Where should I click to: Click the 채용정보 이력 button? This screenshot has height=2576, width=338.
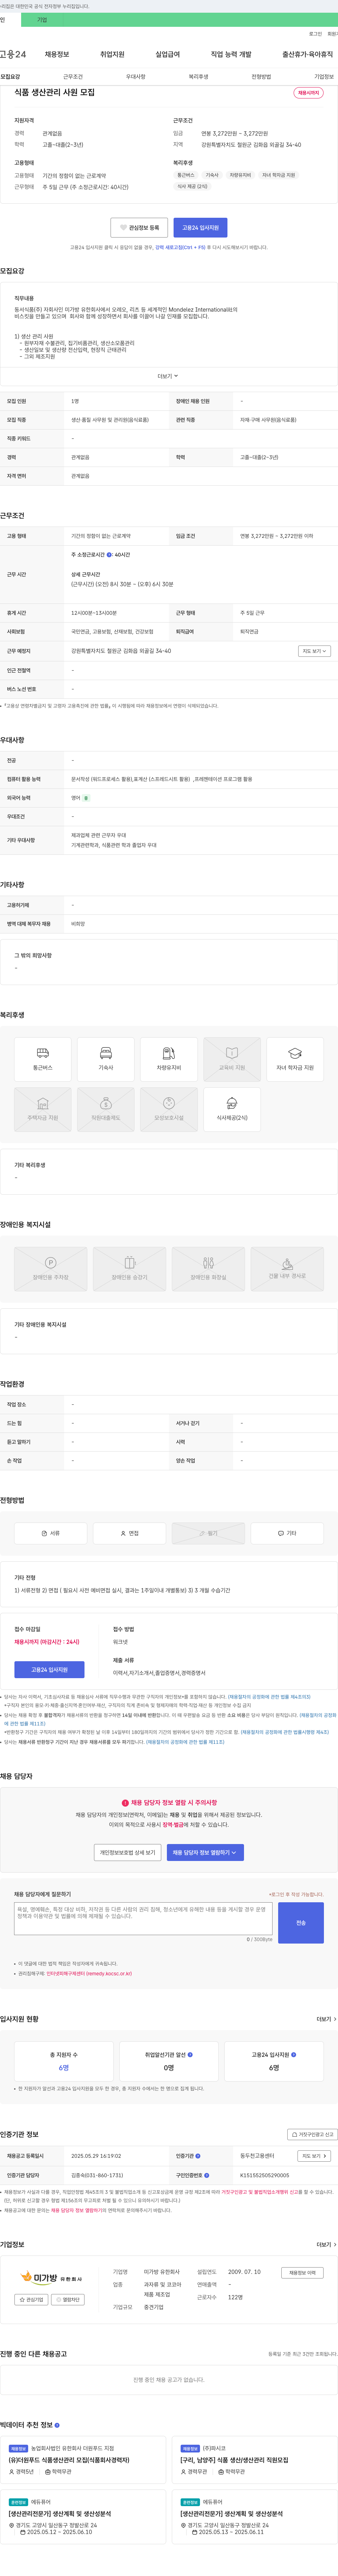pyautogui.click(x=302, y=2273)
